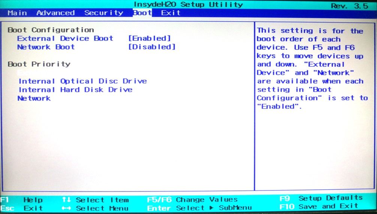This screenshot has height=214, width=377.
Task: Click the Esc Exit hint
Action: [x=21, y=208]
